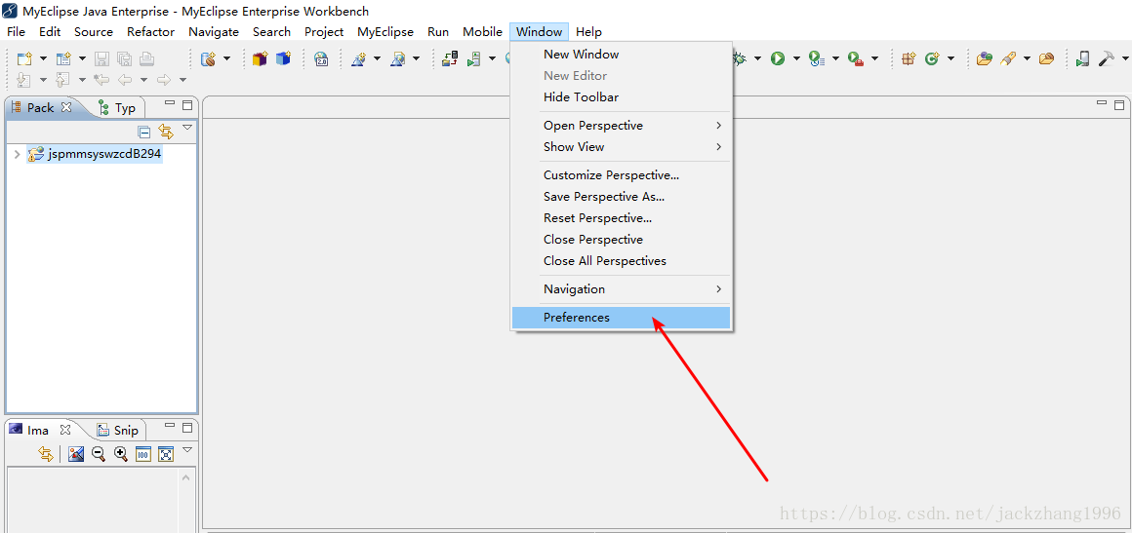This screenshot has height=533, width=1132.
Task: Open the Web 2.0 browser icon
Action: tap(322, 58)
